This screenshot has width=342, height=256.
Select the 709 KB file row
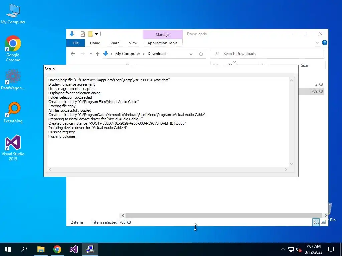pyautogui.click(x=312, y=91)
